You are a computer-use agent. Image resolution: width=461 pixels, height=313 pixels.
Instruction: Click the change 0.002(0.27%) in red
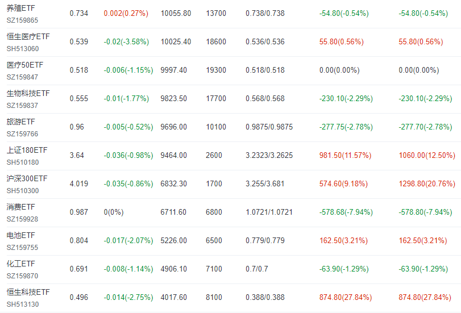point(126,14)
